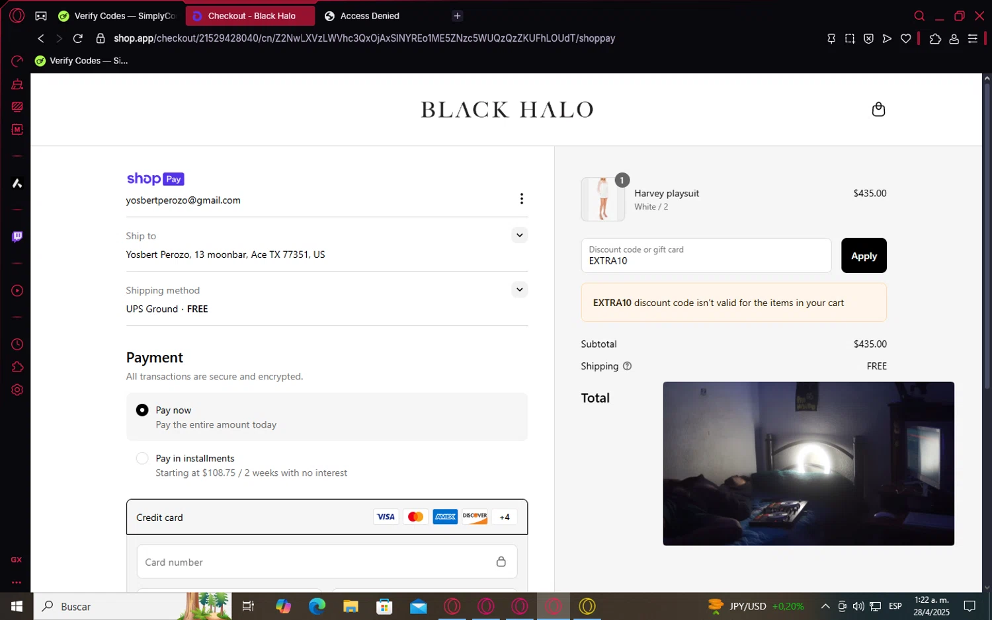This screenshot has width=992, height=620.
Task: Open the Copilot taskbar icon
Action: point(283,606)
